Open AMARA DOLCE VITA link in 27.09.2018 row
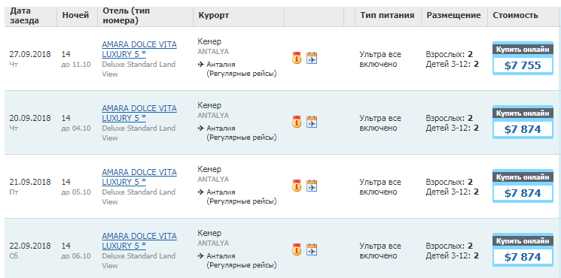The height and width of the screenshot is (278, 561). tap(139, 50)
